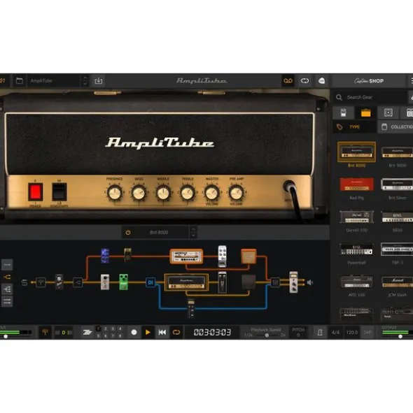
Task: Click the BASS knob
Action: 139,193
